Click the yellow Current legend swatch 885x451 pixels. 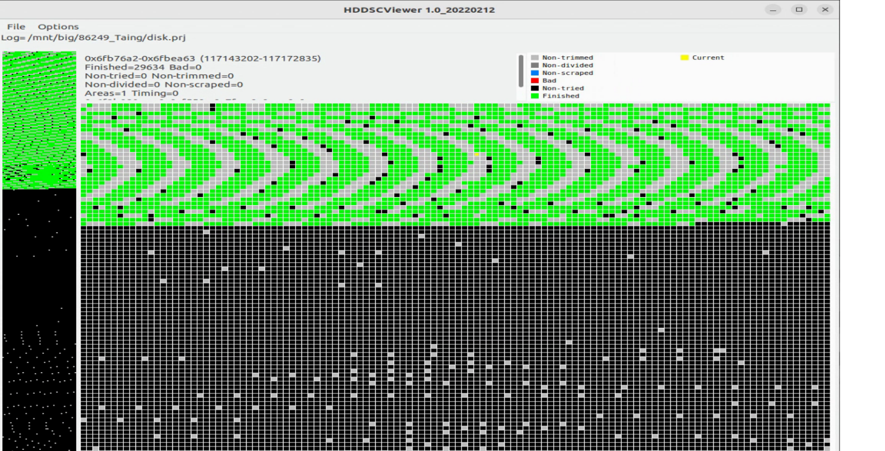[x=684, y=58]
